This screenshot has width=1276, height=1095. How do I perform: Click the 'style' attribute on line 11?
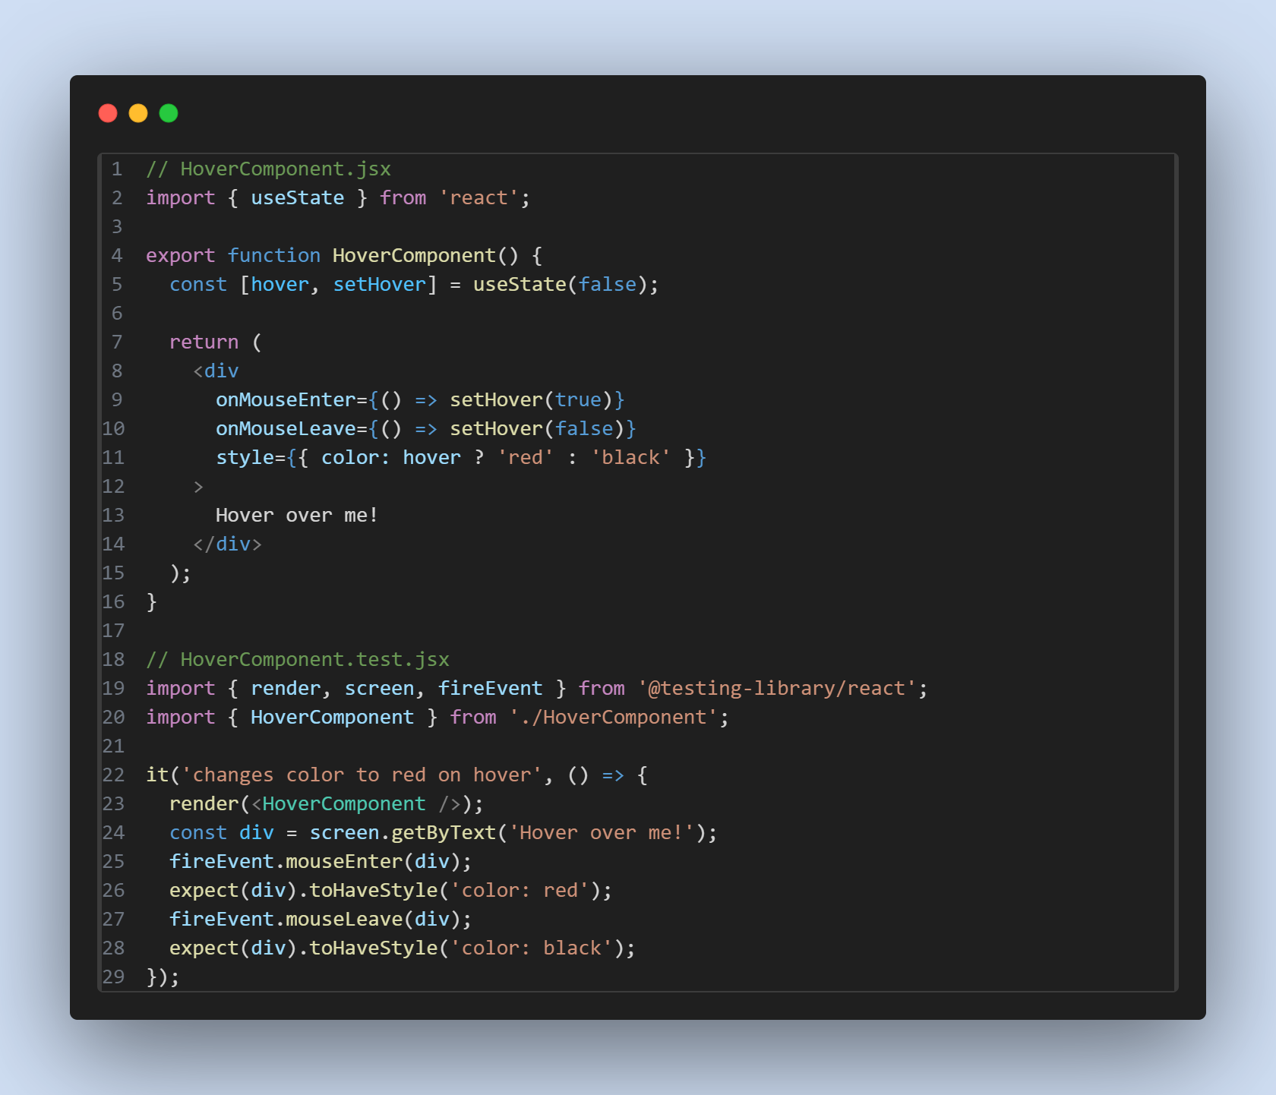click(245, 457)
